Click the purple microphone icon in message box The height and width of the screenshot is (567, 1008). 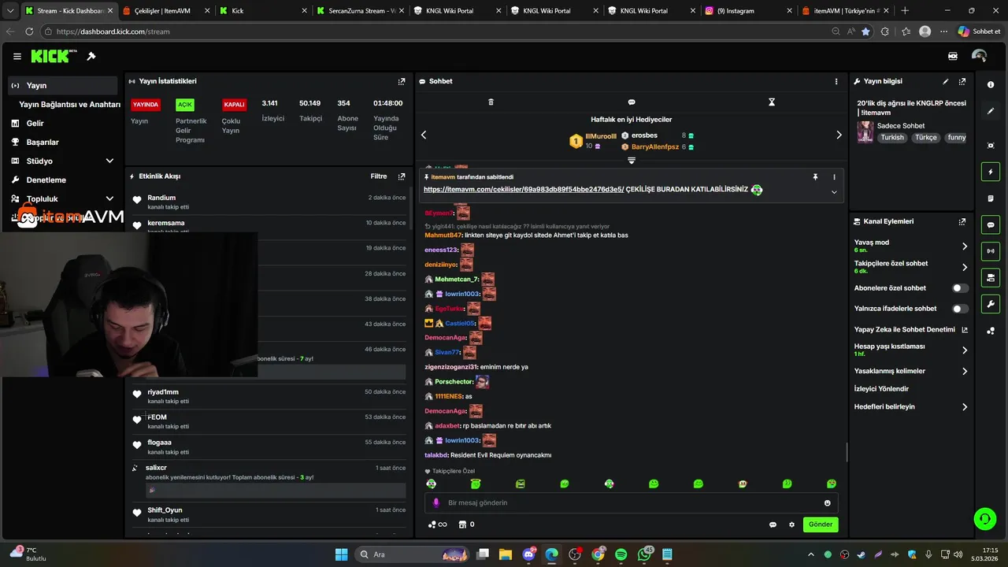[x=435, y=502]
